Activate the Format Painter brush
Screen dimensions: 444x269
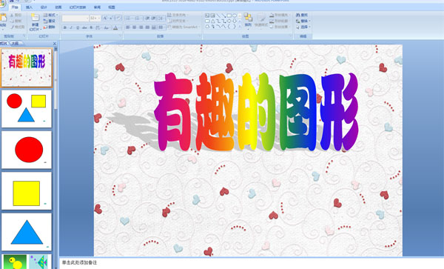pos(17,27)
